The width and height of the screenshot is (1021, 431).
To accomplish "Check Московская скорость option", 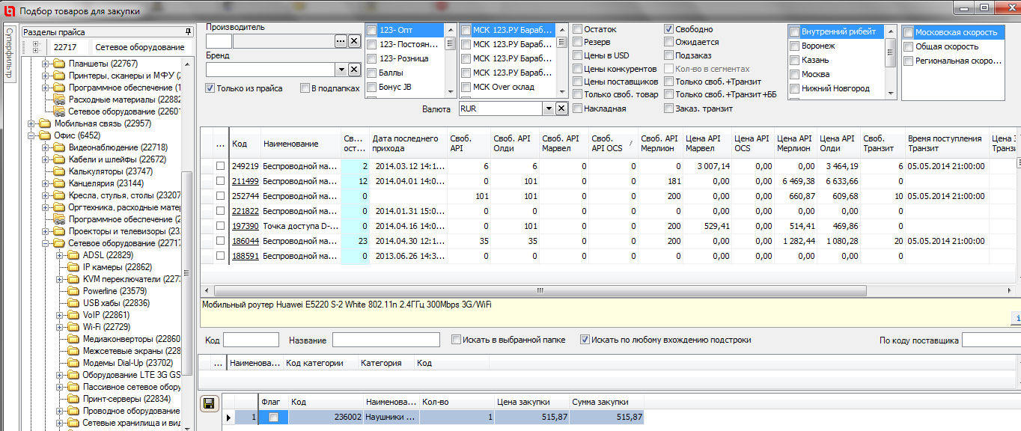I will click(x=908, y=32).
